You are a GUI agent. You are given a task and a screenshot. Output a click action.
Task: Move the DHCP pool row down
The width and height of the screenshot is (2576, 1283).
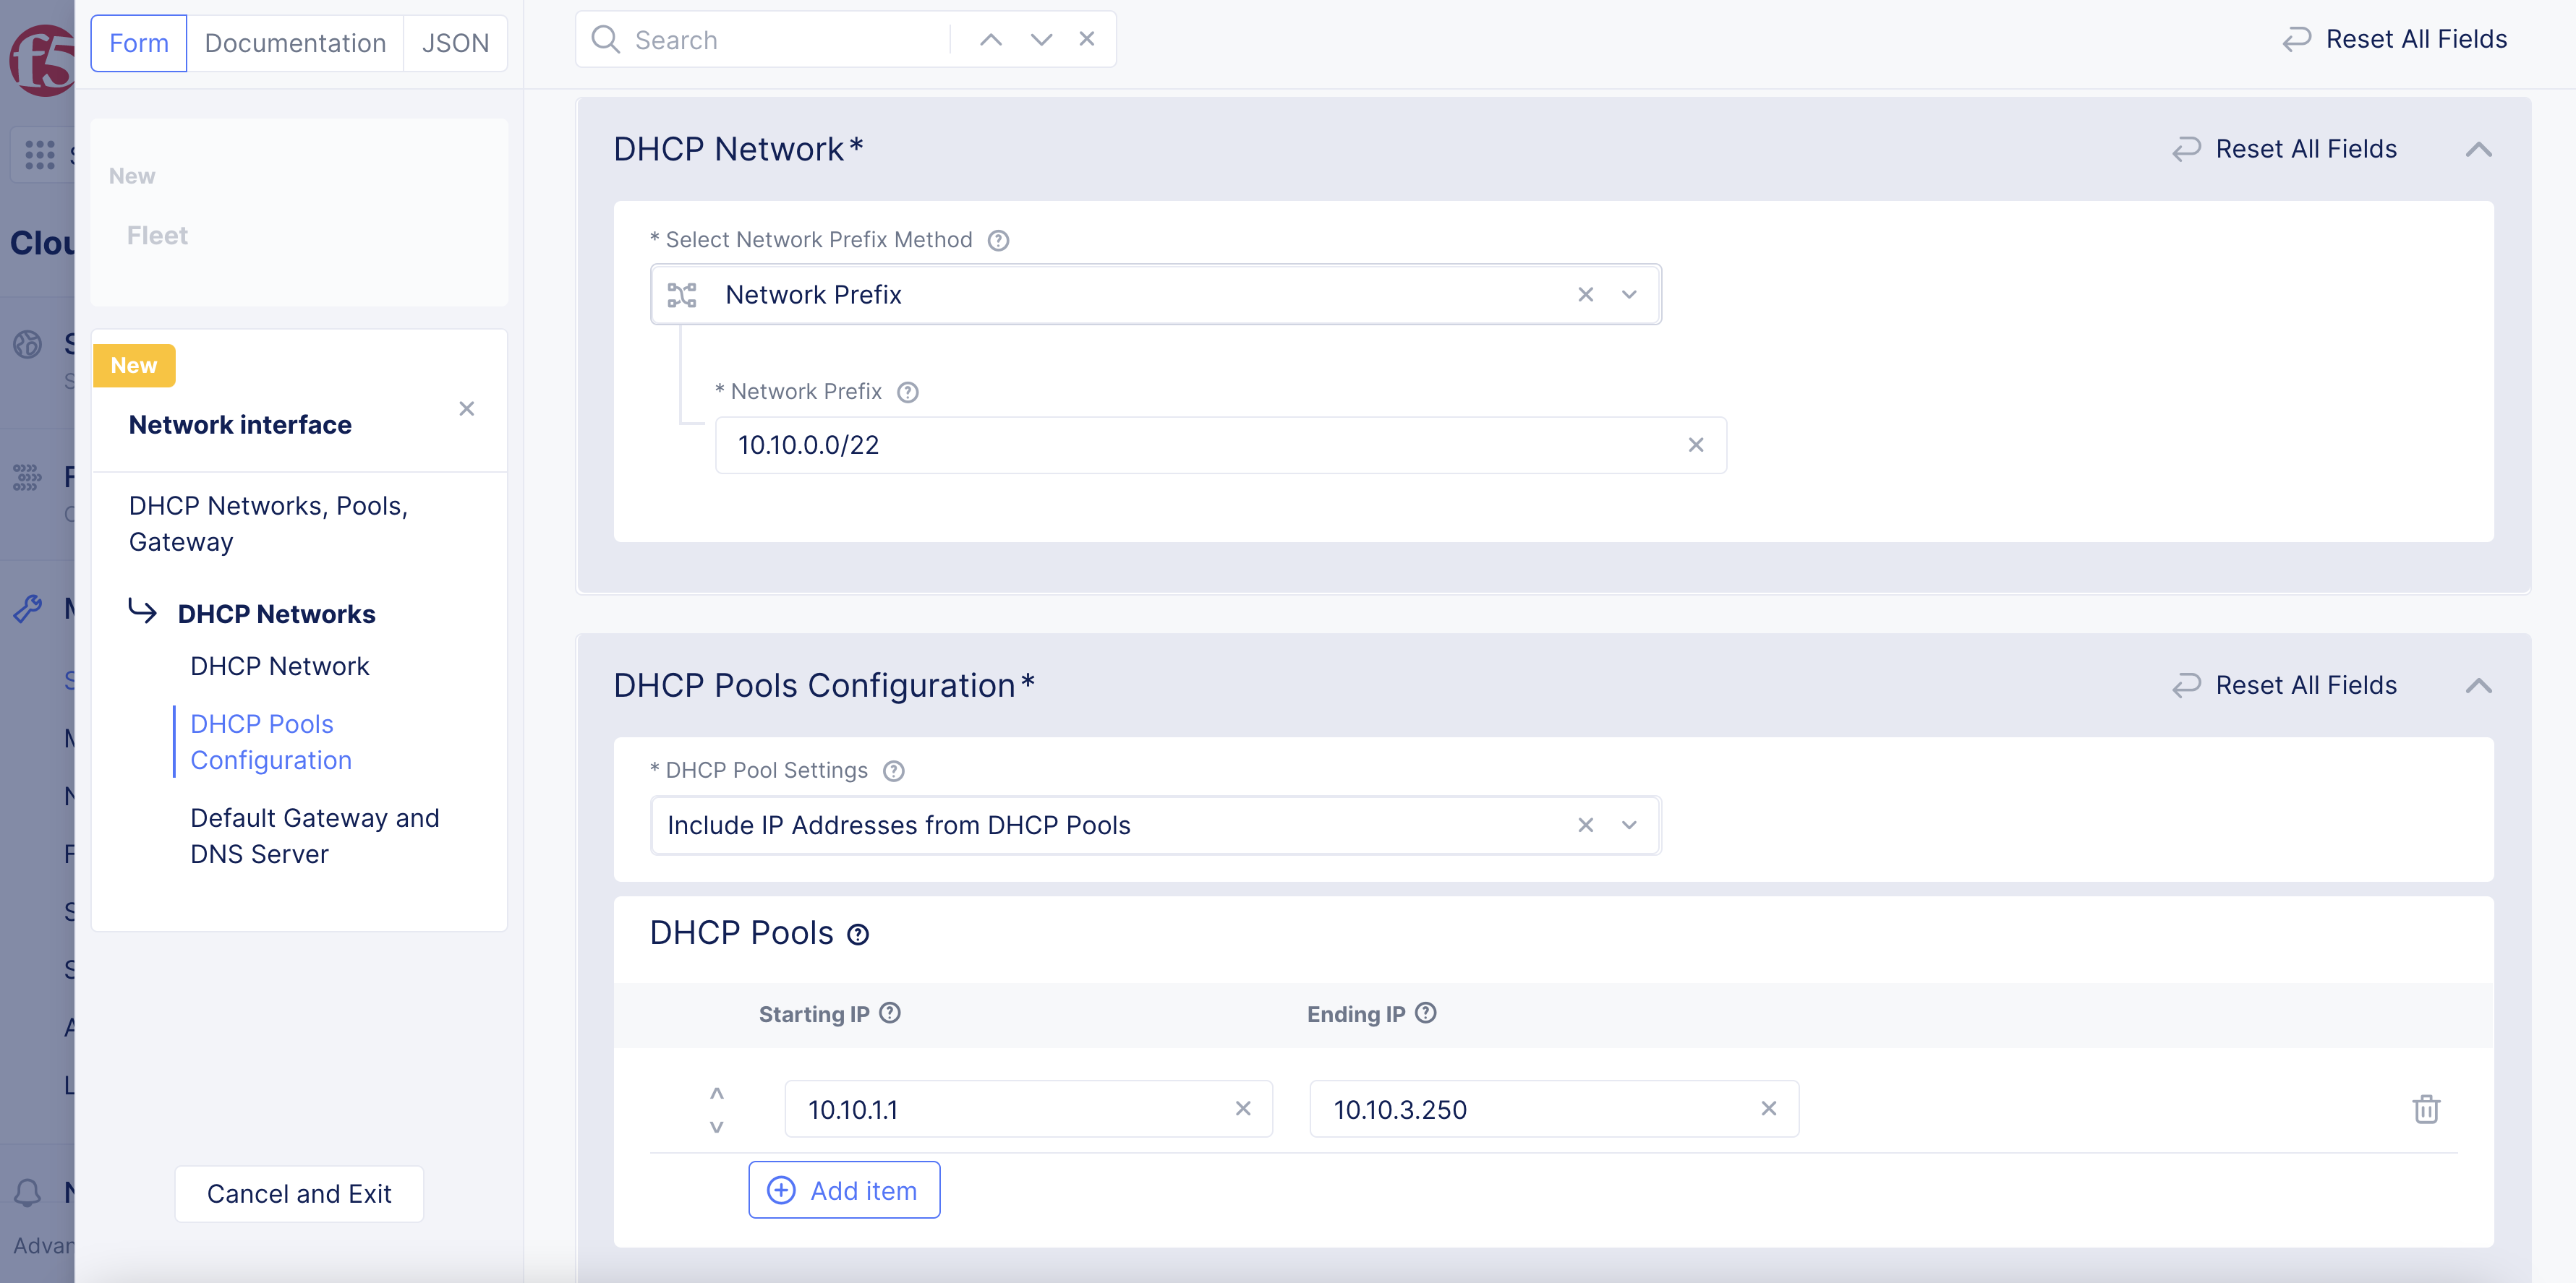pos(716,1127)
